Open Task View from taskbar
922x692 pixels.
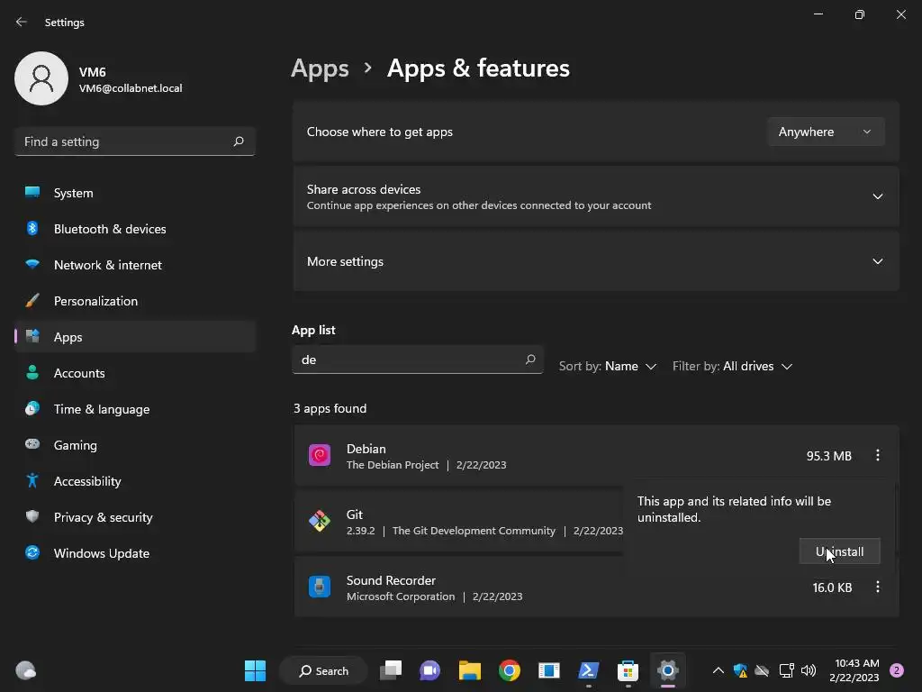(x=391, y=670)
